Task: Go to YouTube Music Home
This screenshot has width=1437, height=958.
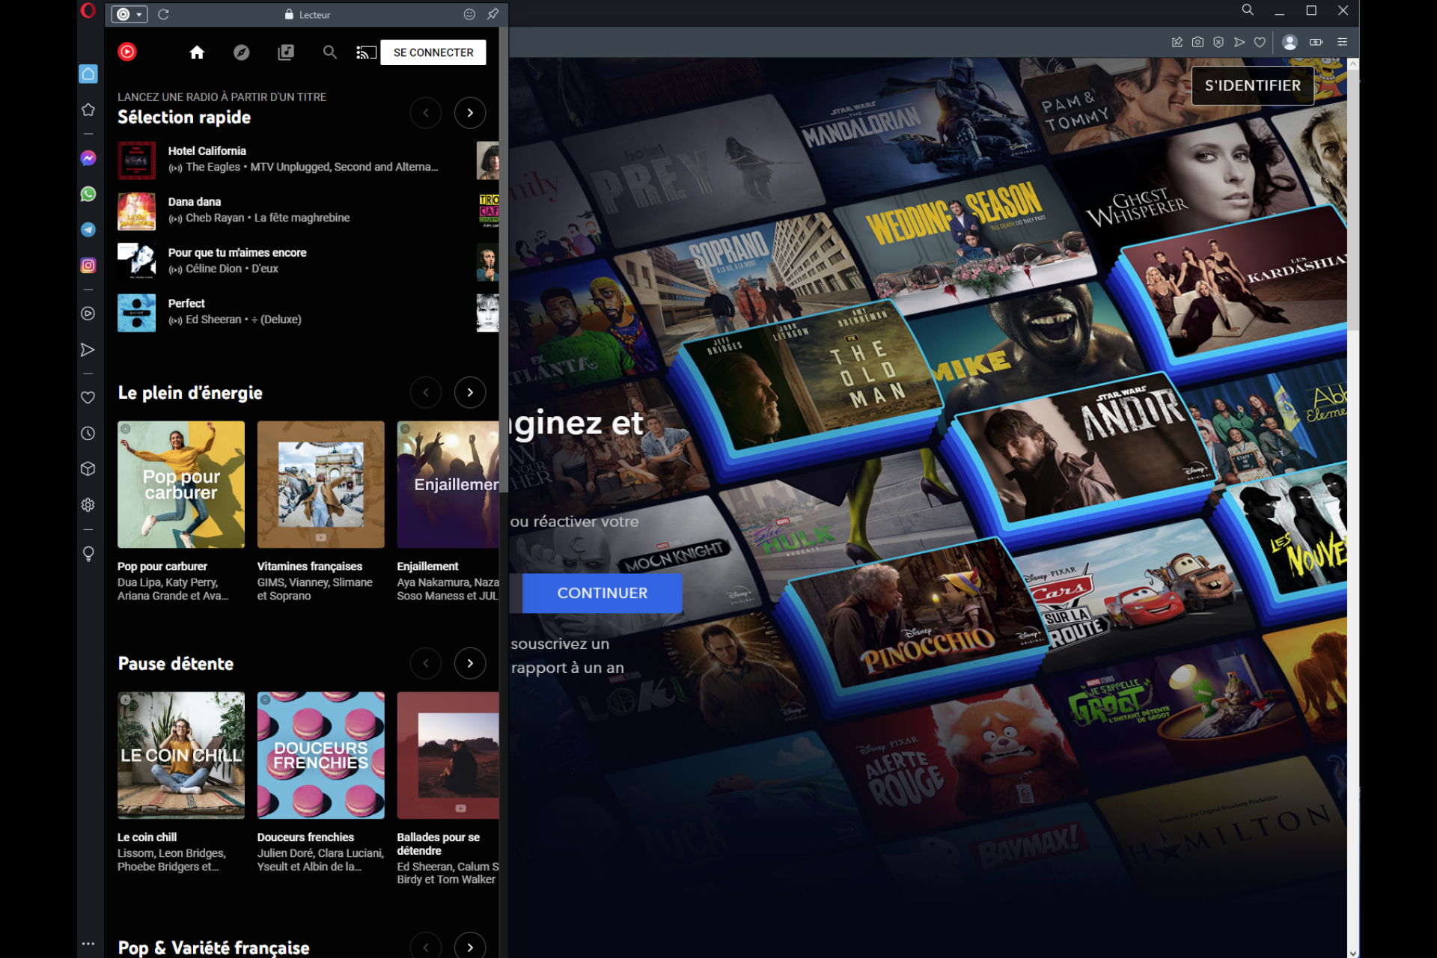Action: tap(197, 52)
